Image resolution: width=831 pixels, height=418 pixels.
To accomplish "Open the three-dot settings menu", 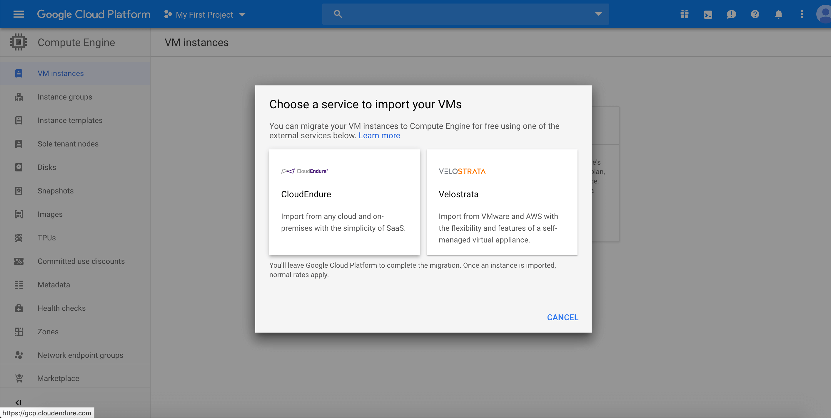I will point(802,14).
